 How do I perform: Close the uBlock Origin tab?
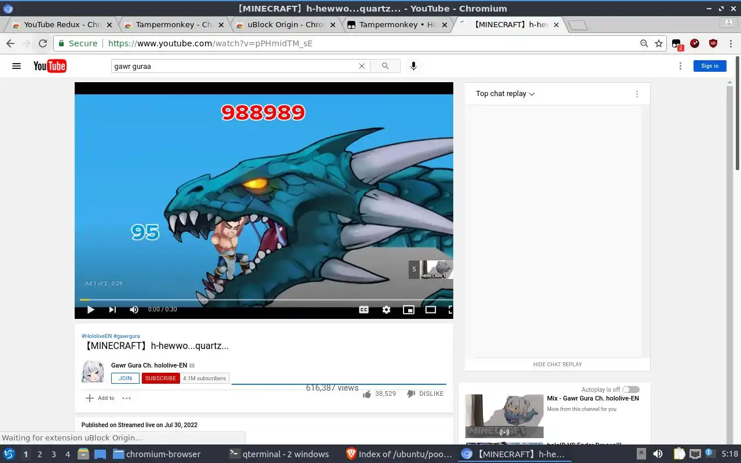coord(333,25)
